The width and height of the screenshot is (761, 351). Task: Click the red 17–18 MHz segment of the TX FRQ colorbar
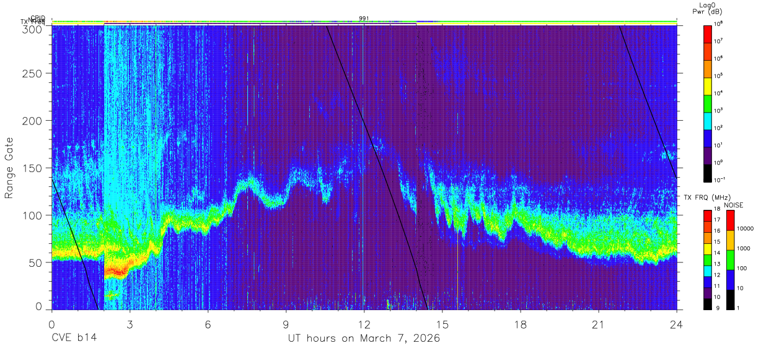click(x=707, y=216)
